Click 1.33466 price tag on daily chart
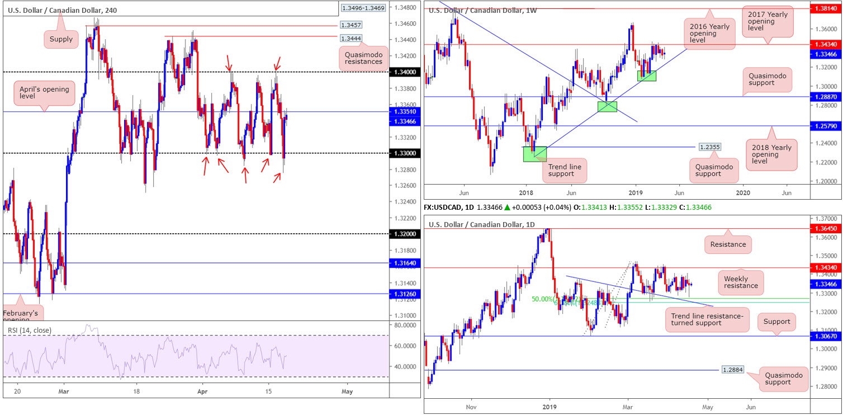This screenshot has height=415, width=843. (x=826, y=284)
